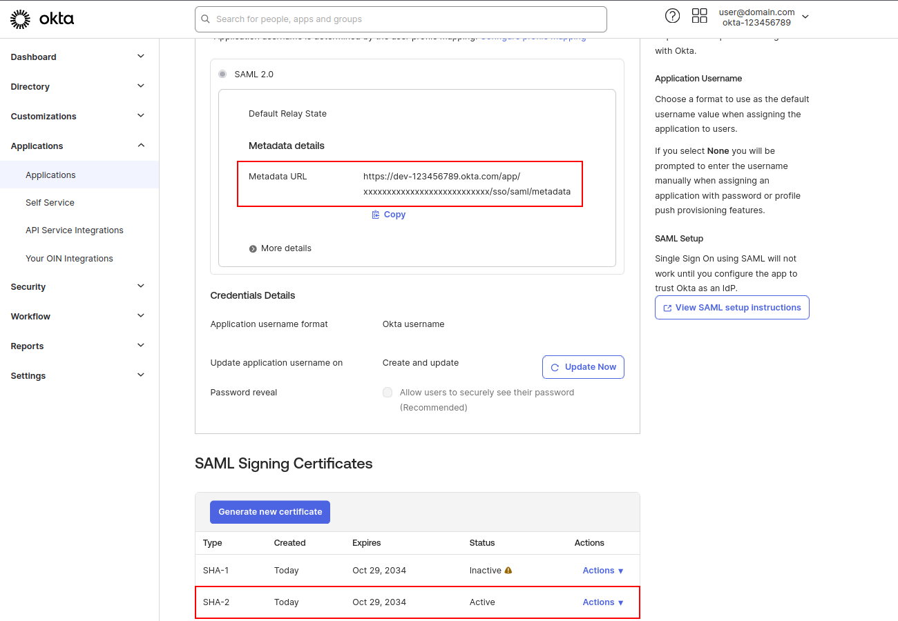Click the SHA-1 type cell

(x=216, y=571)
